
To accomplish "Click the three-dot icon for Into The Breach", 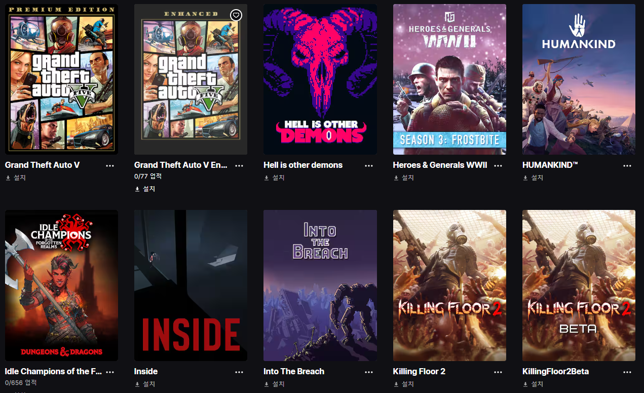I will coord(369,372).
